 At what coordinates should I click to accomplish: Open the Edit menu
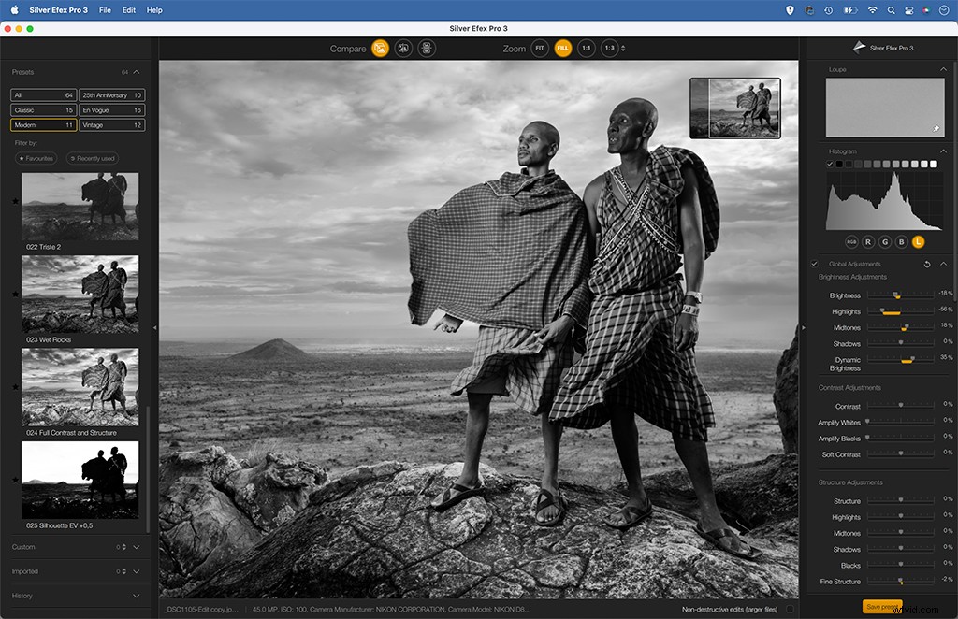[128, 10]
